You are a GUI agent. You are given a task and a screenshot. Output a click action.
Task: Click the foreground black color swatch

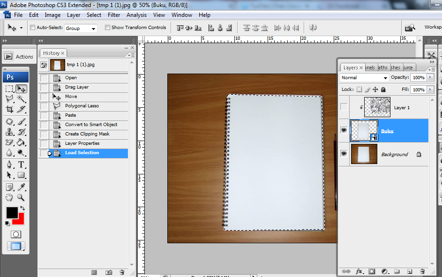coord(12,212)
